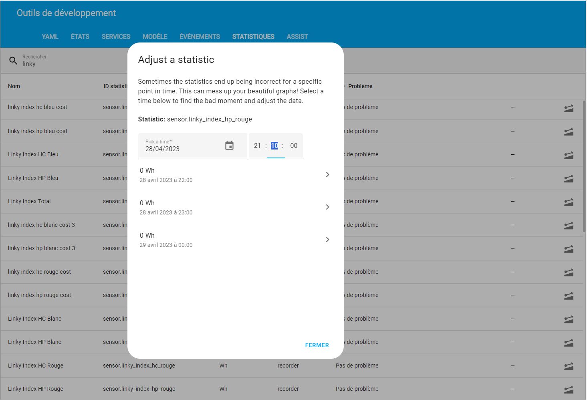This screenshot has width=587, height=400.
Task: Click sensor.linky_index_hc_rouge ID cell
Action: tap(139, 366)
